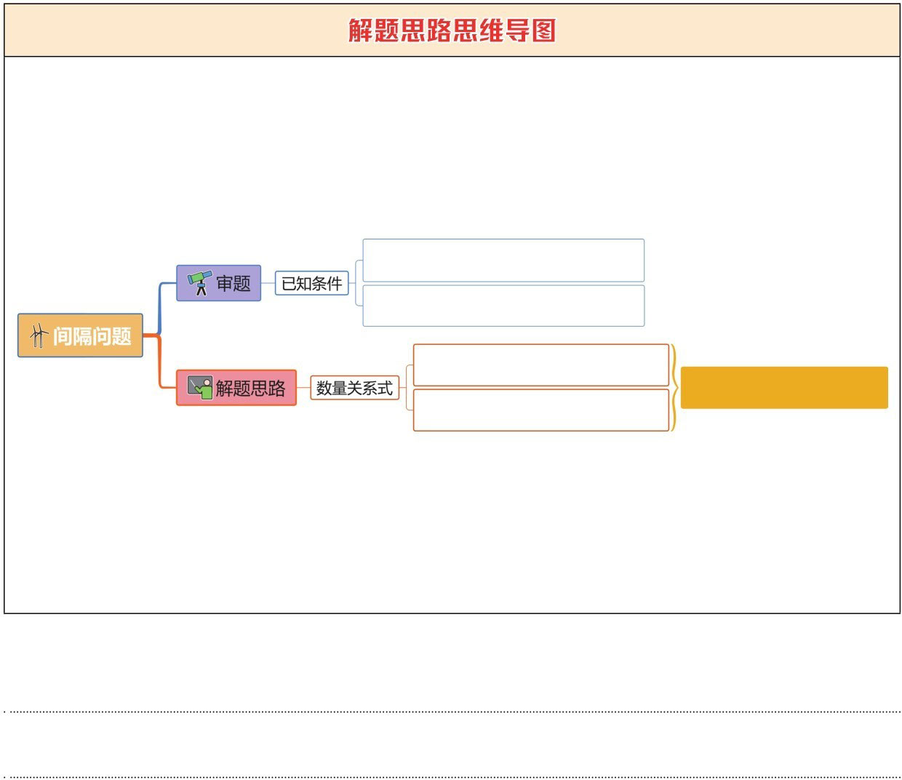The image size is (902, 780).
Task: Click the windmill icon in the root node
Action: (39, 336)
